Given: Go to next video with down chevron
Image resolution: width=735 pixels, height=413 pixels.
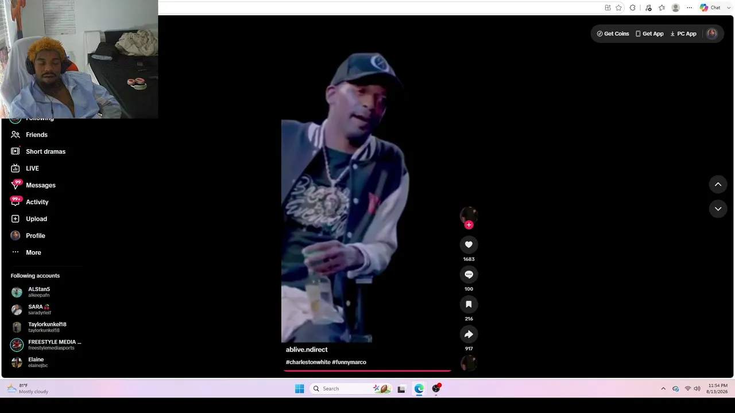Looking at the screenshot, I should (718, 209).
